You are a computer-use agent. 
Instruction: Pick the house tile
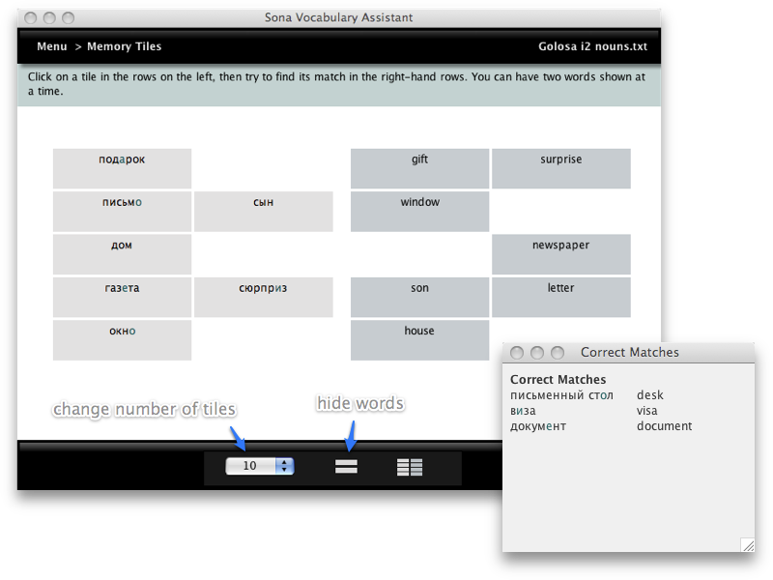point(419,340)
